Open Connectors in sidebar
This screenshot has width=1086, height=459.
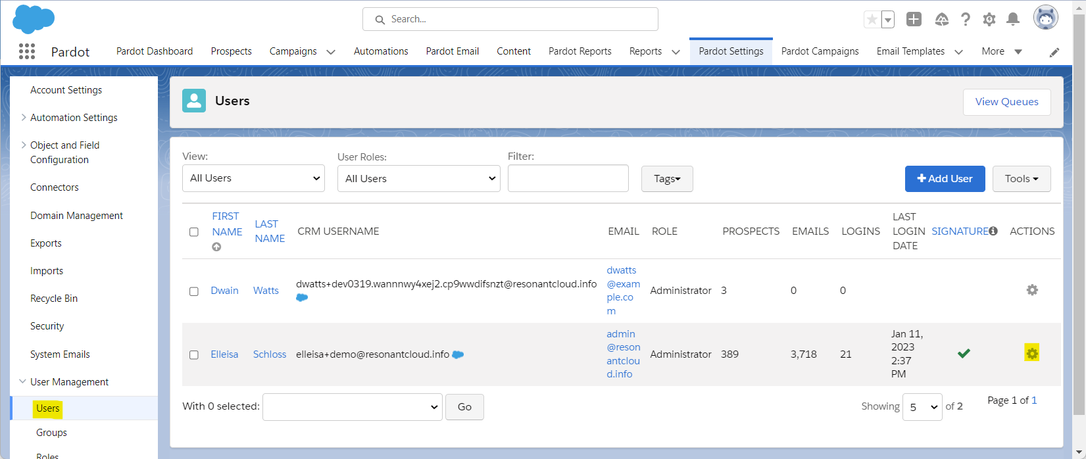[x=55, y=187]
